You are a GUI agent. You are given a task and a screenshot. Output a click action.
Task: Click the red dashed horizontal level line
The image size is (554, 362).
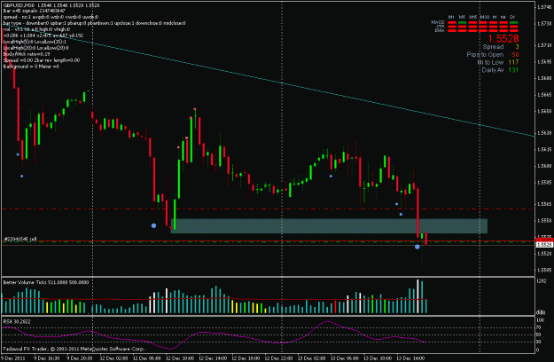(268, 209)
